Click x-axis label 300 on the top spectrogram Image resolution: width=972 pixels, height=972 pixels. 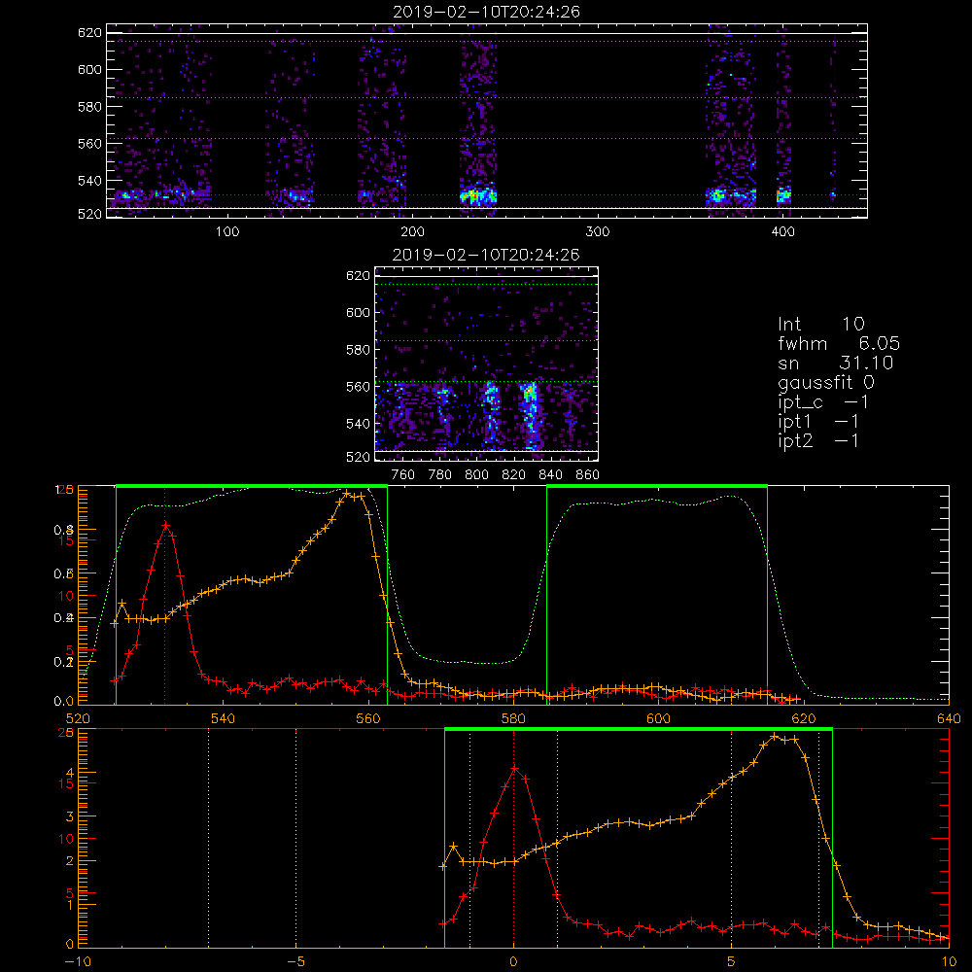[x=598, y=231]
